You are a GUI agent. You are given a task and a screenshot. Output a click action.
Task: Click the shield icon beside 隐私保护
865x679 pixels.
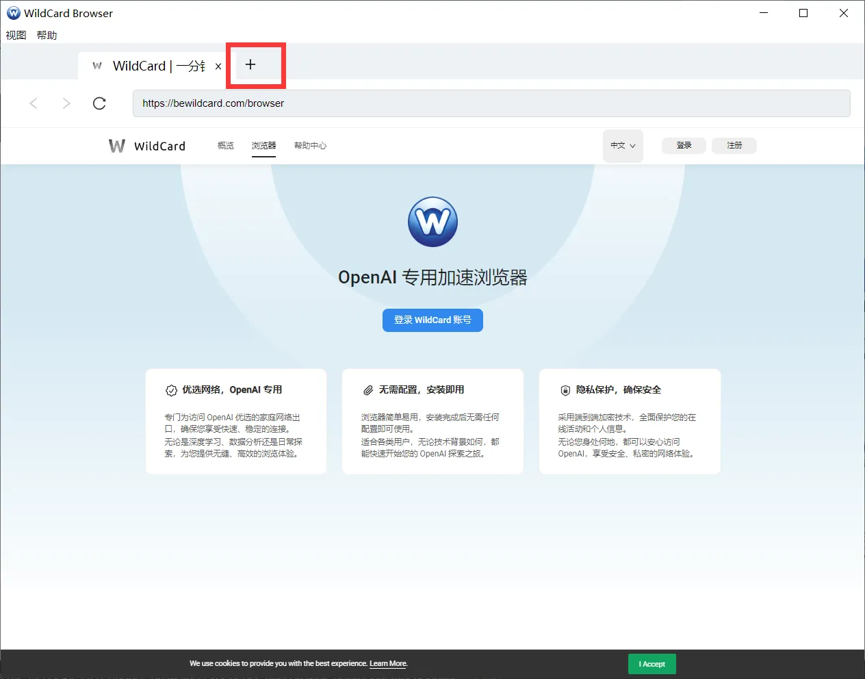565,390
